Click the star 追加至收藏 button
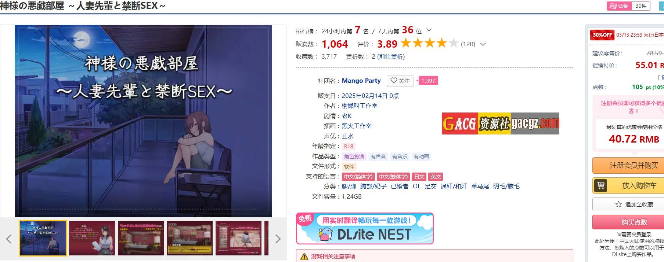 [634, 204]
